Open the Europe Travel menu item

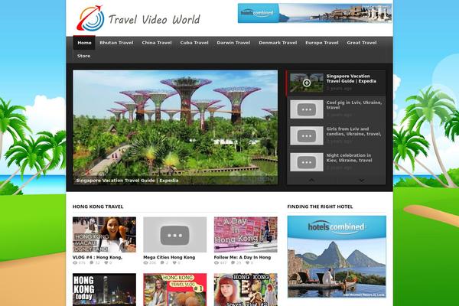[x=322, y=43]
